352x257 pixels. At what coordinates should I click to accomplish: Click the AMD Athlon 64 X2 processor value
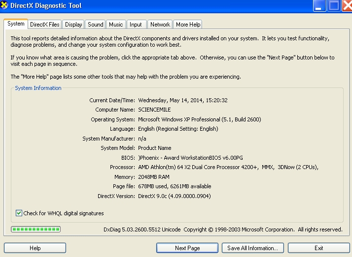point(228,167)
